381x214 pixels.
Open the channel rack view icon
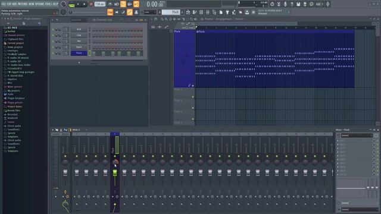pos(201,12)
